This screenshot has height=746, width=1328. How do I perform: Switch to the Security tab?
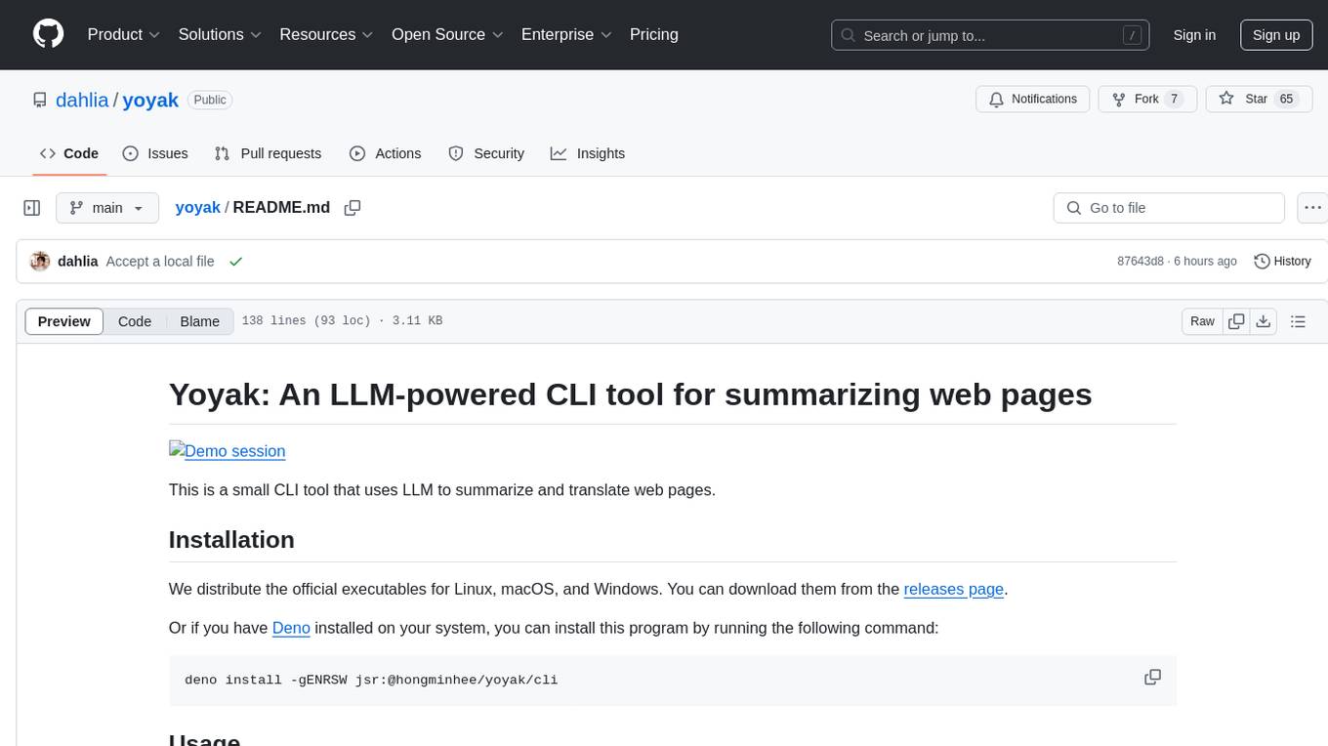pos(486,153)
